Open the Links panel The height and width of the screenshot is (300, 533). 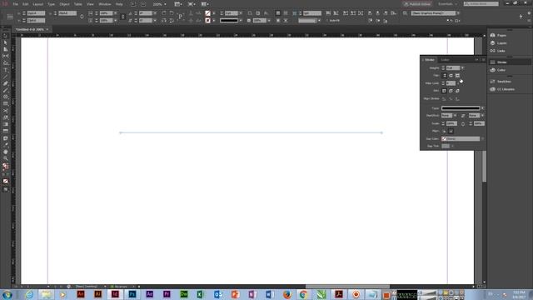[x=498, y=51]
